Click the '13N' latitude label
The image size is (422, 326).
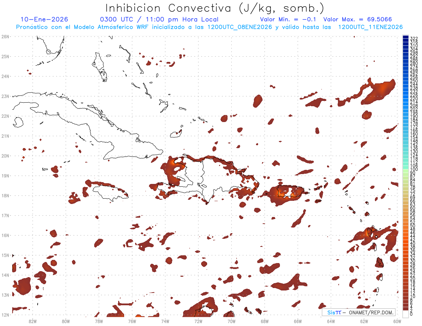pyautogui.click(x=5, y=295)
